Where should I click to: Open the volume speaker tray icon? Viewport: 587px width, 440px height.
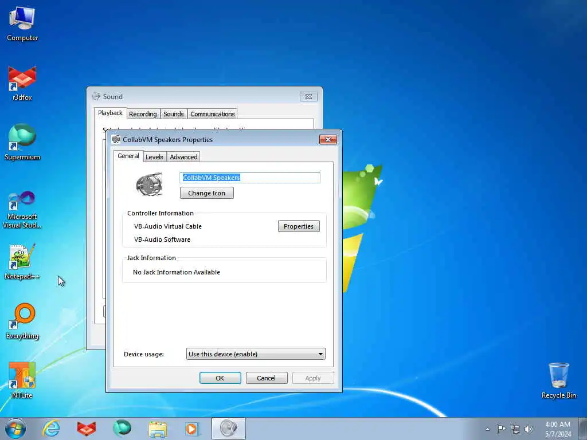529,429
